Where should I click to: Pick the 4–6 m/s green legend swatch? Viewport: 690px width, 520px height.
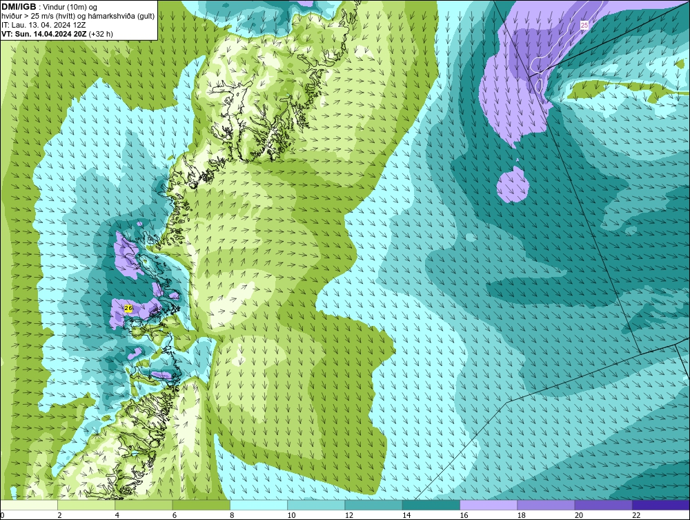coord(144,505)
